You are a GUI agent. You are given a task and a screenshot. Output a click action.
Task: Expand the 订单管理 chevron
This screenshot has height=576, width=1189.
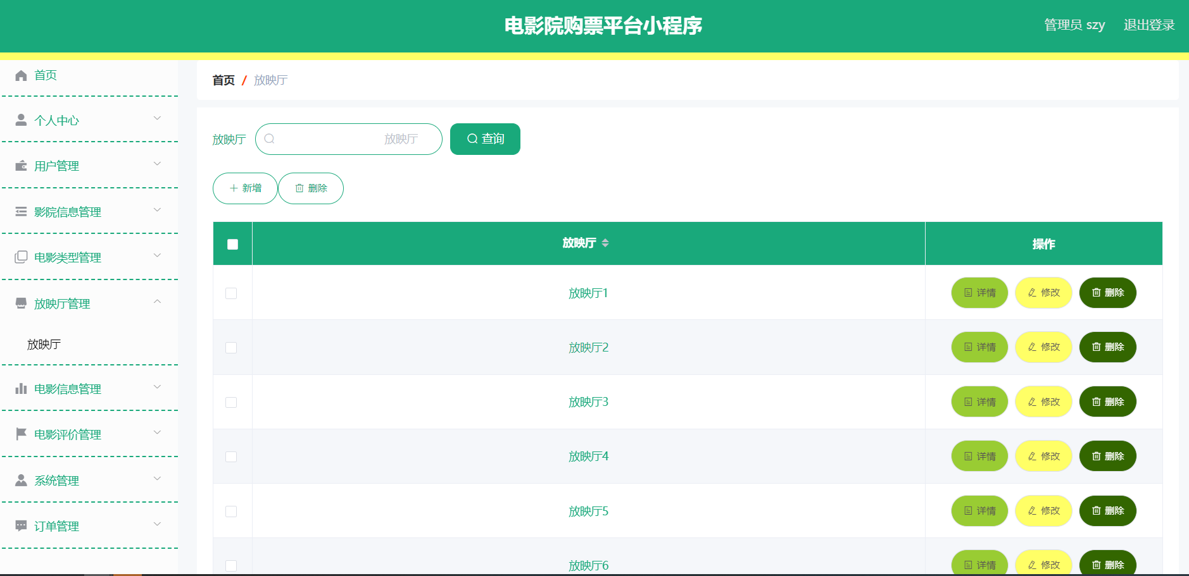[x=157, y=524]
